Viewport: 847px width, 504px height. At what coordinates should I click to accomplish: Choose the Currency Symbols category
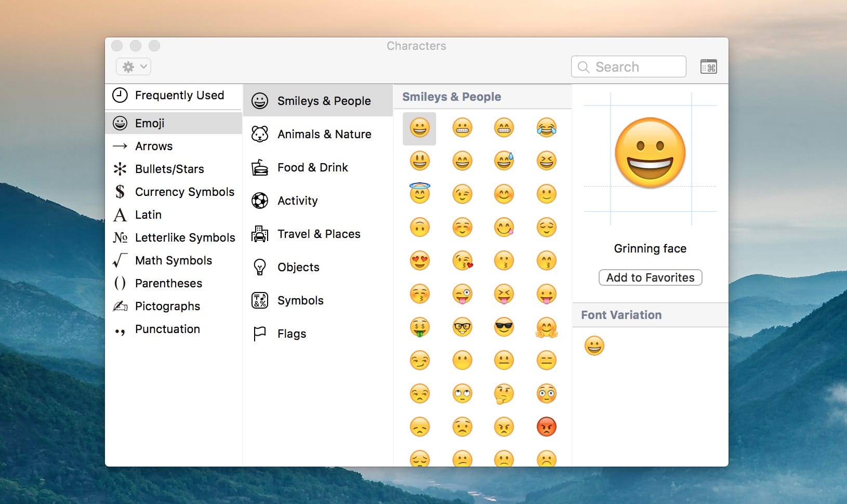tap(184, 192)
